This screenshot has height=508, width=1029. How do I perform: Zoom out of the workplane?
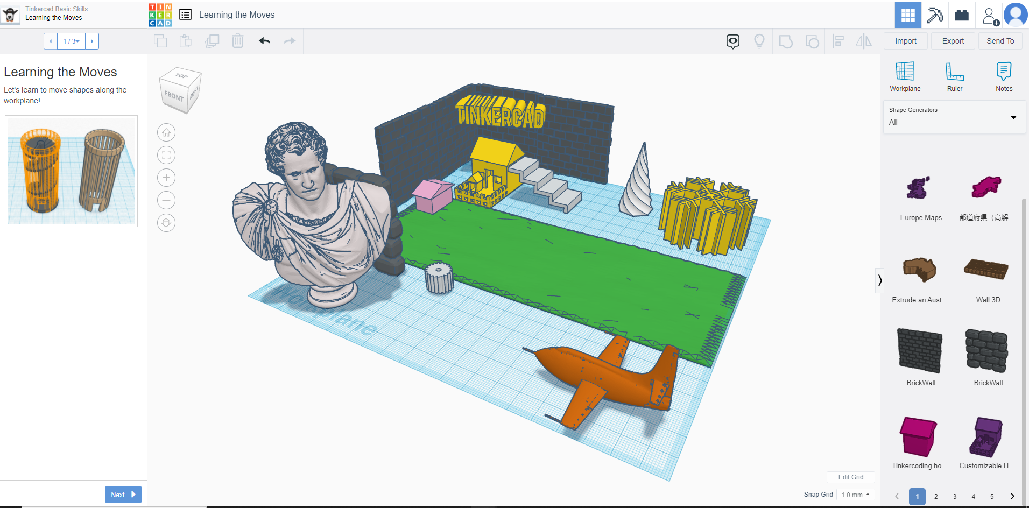pos(166,200)
